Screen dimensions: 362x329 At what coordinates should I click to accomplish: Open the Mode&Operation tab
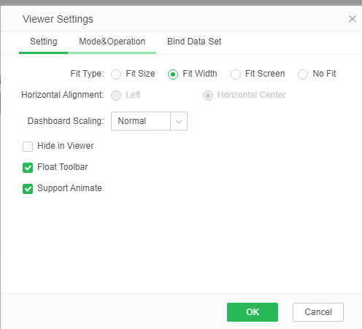click(112, 42)
